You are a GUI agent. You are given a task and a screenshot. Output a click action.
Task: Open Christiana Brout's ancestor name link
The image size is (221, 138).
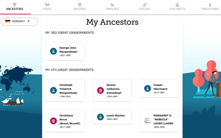click(70, 120)
